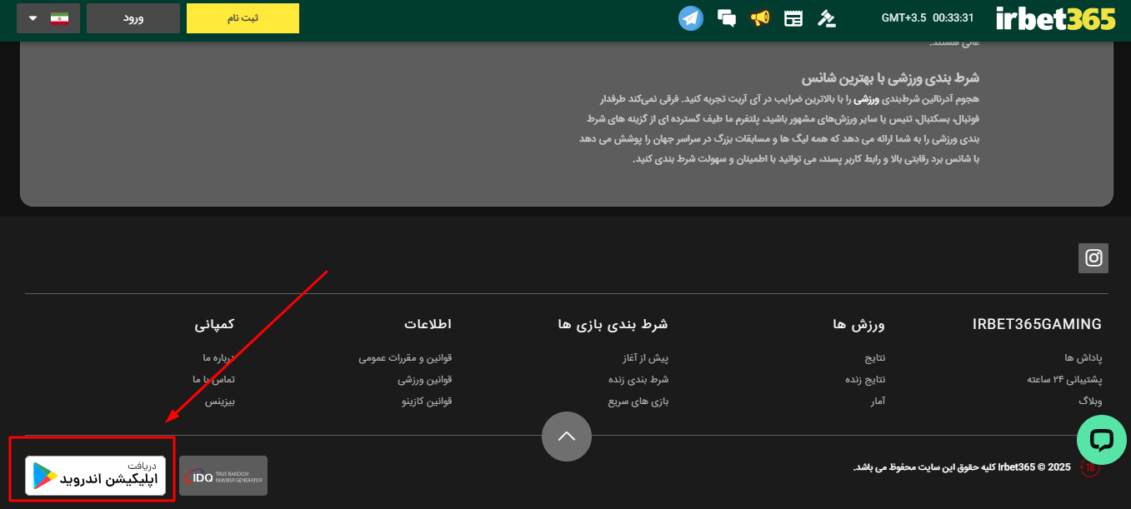
Task: Go to the پشتیبانی ۲۴ ساعته link
Action: pyautogui.click(x=1064, y=380)
